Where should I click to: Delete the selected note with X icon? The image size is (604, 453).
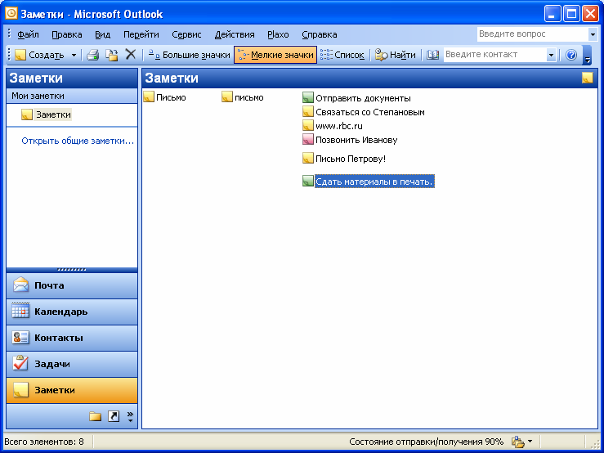pos(131,54)
